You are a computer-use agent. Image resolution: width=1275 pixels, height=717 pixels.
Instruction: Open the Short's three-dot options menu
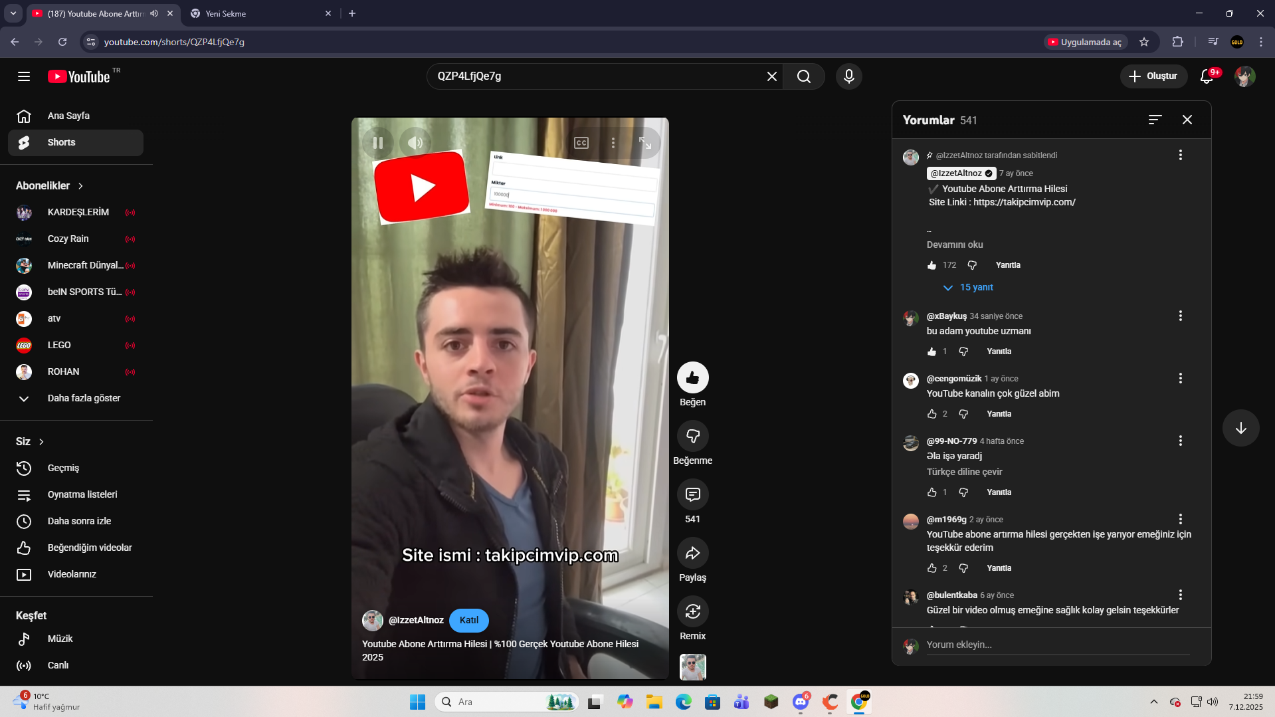pyautogui.click(x=613, y=143)
